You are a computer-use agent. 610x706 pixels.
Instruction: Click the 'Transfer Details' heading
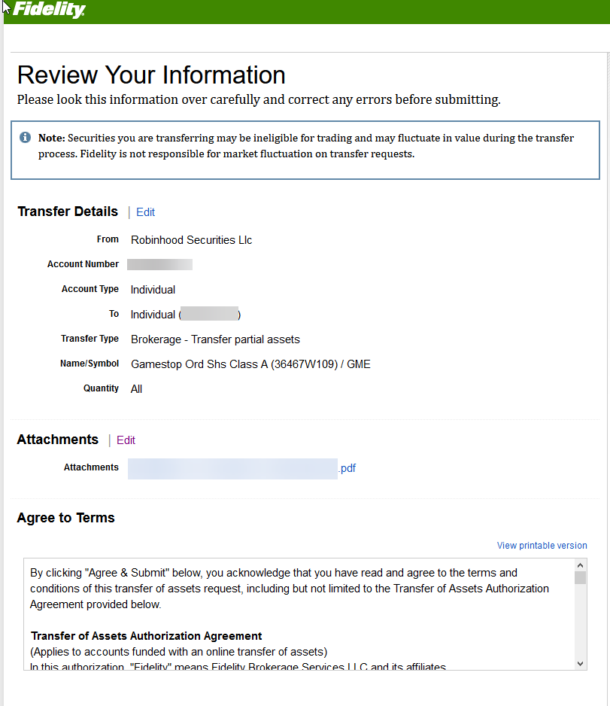(x=68, y=211)
